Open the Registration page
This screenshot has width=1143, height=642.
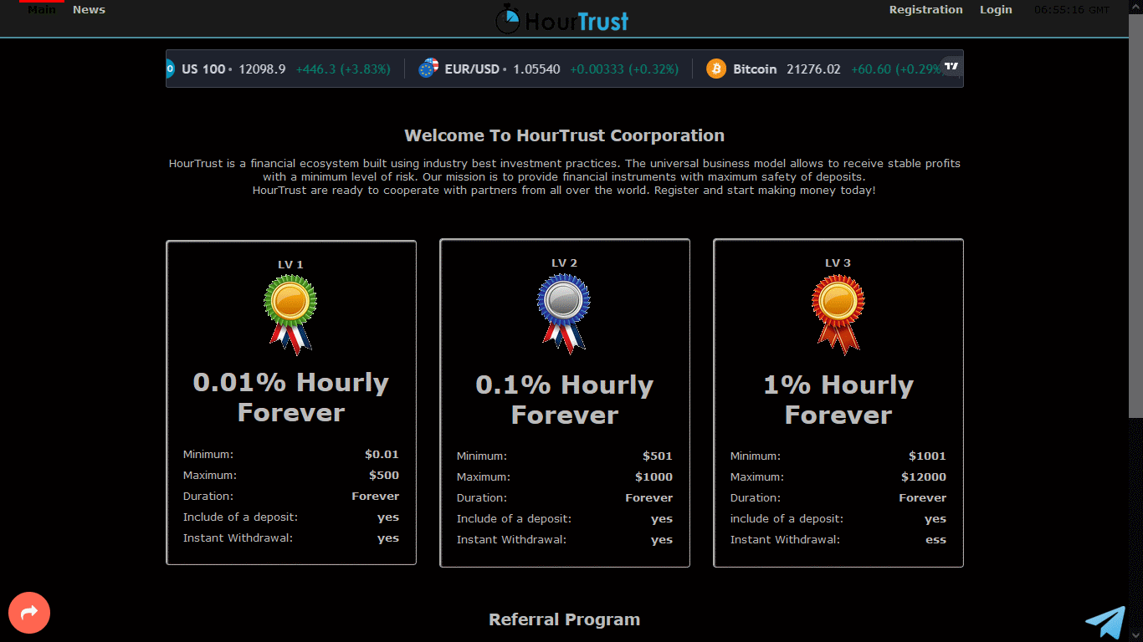pyautogui.click(x=925, y=10)
